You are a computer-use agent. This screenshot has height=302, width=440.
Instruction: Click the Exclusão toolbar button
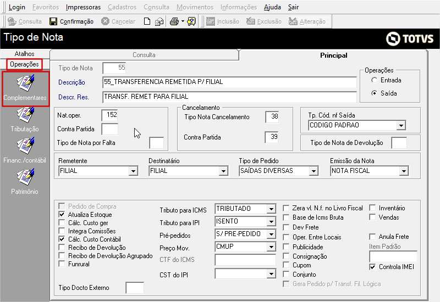[x=264, y=21]
